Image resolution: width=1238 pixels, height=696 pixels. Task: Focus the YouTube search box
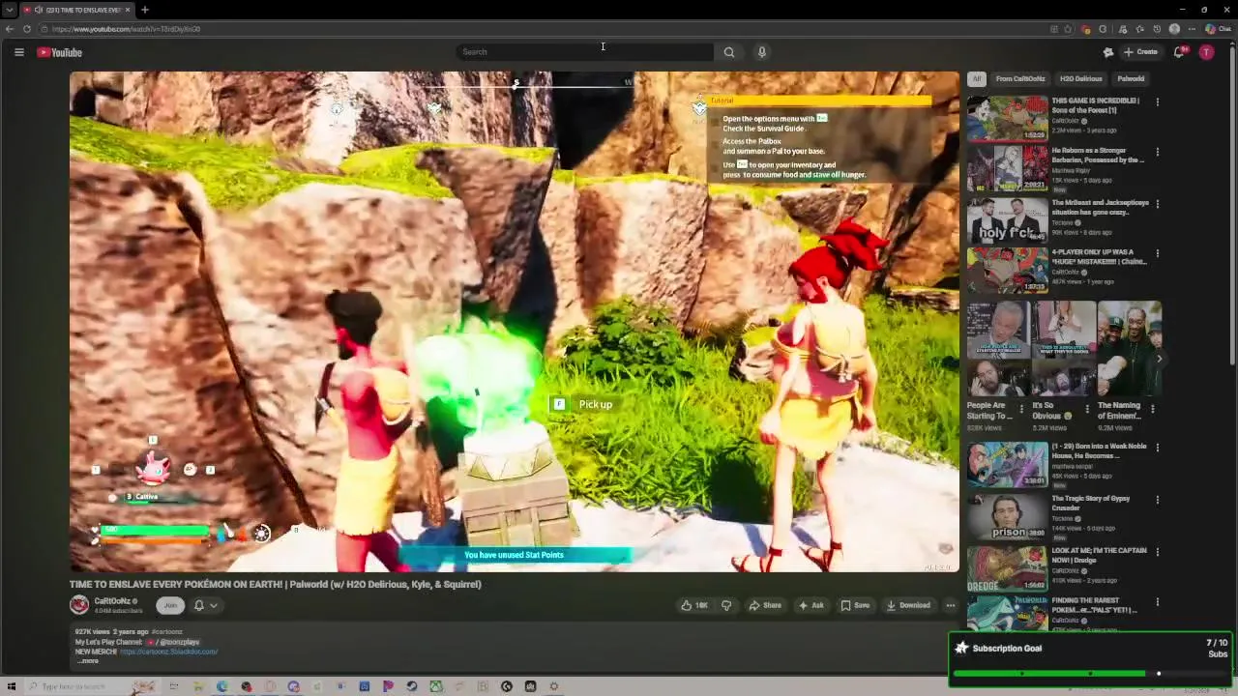point(584,52)
